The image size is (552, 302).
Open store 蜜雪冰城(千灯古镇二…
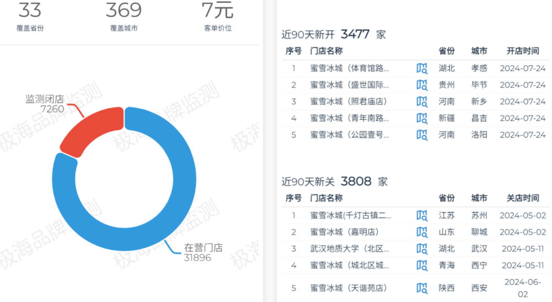351,216
